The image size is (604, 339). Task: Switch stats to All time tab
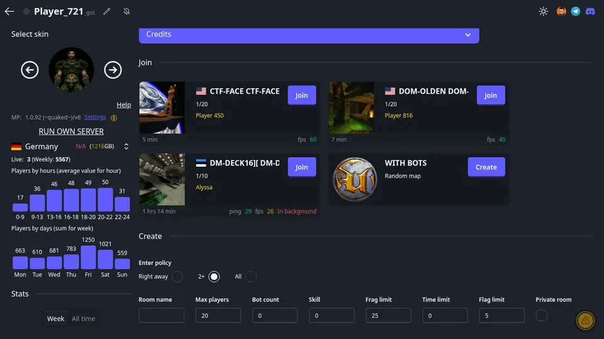tap(83, 319)
